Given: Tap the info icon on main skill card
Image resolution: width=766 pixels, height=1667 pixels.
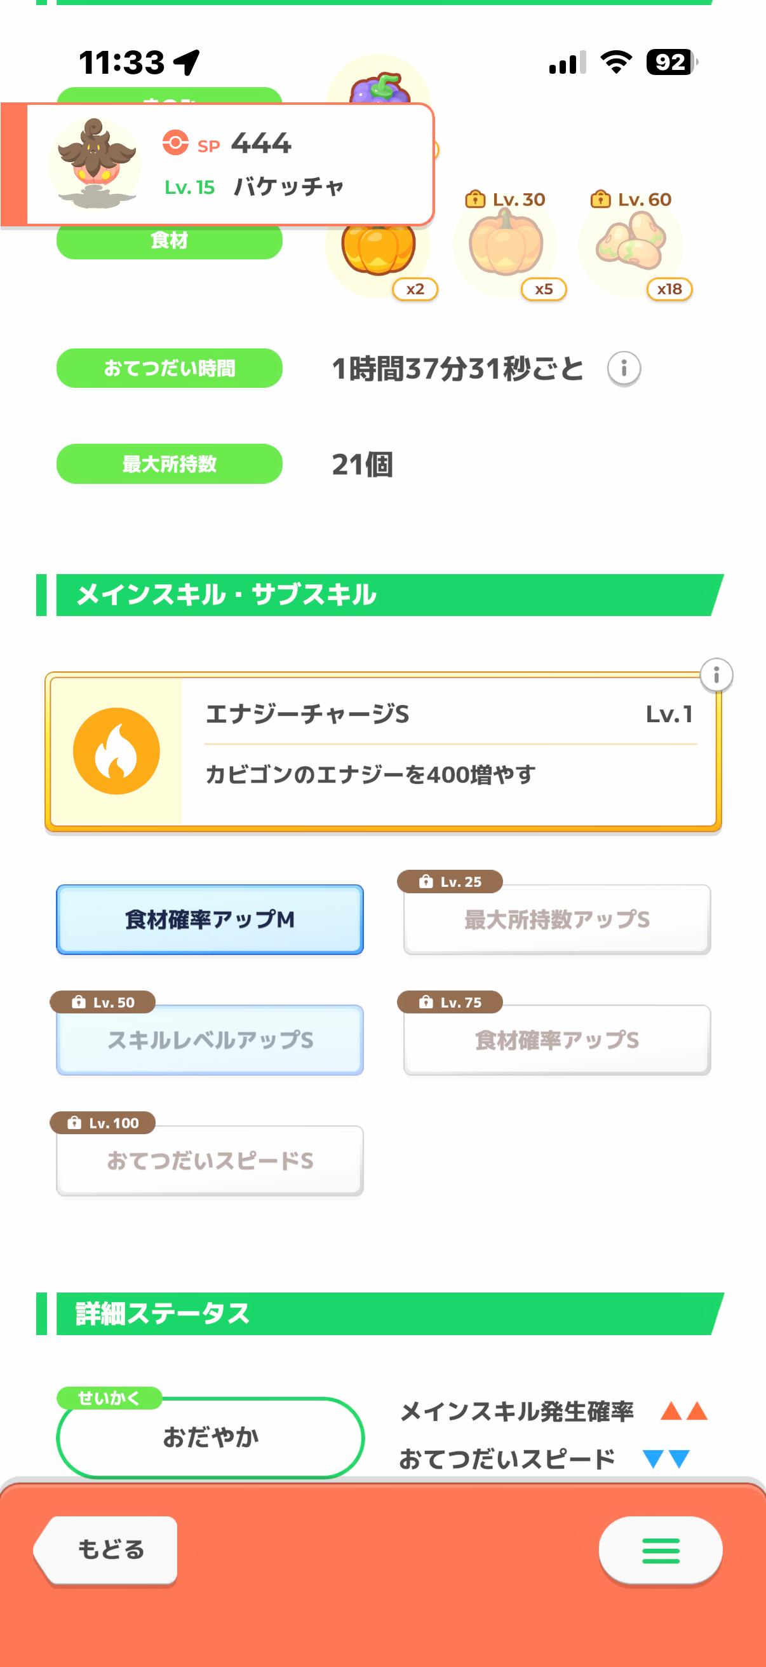Looking at the screenshot, I should (x=716, y=676).
